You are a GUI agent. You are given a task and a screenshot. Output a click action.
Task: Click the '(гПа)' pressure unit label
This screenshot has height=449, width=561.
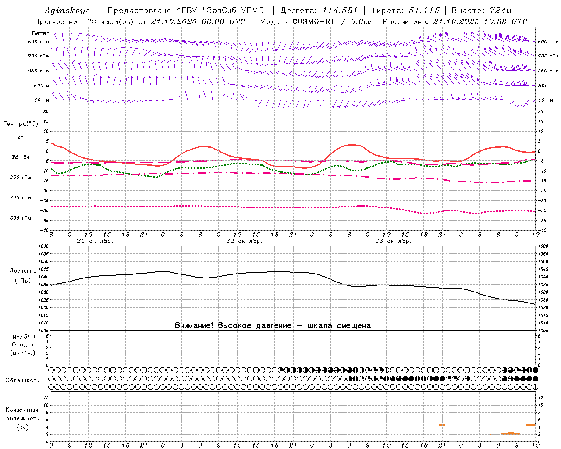pos(22,281)
